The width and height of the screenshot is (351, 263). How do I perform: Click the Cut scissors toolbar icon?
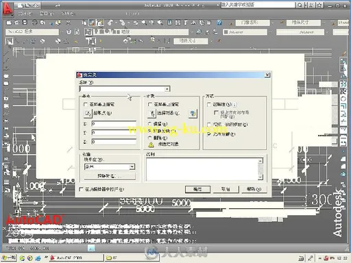68,23
